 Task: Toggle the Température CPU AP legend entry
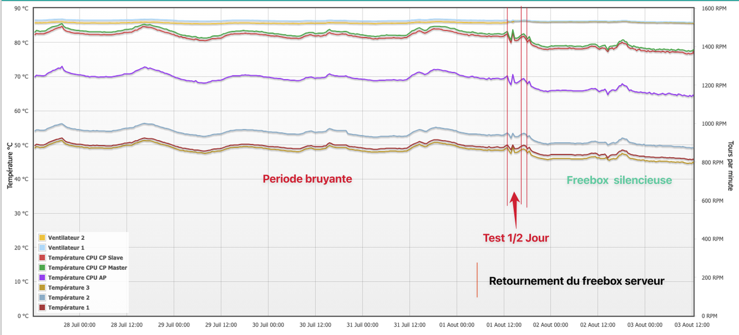(72, 277)
